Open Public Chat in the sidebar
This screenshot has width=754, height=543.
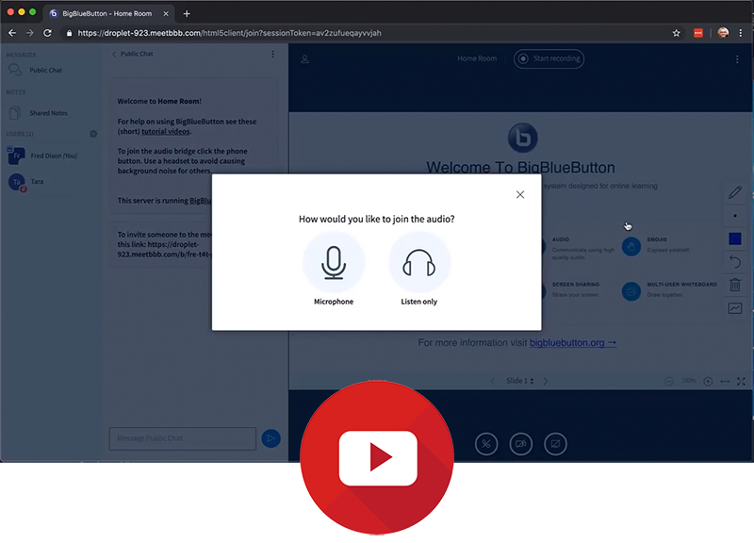click(45, 70)
